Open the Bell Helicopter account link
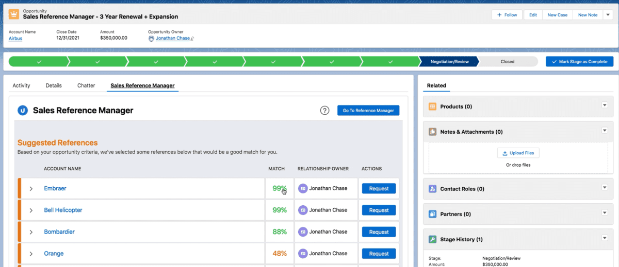This screenshot has height=267, width=619. tap(63, 210)
